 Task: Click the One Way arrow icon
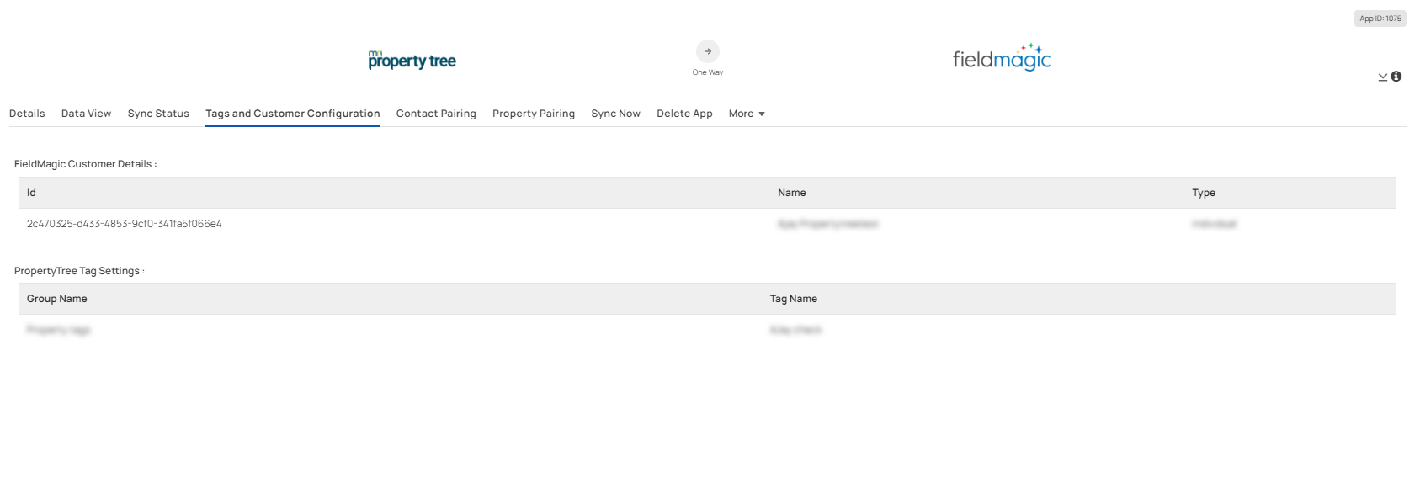(708, 51)
